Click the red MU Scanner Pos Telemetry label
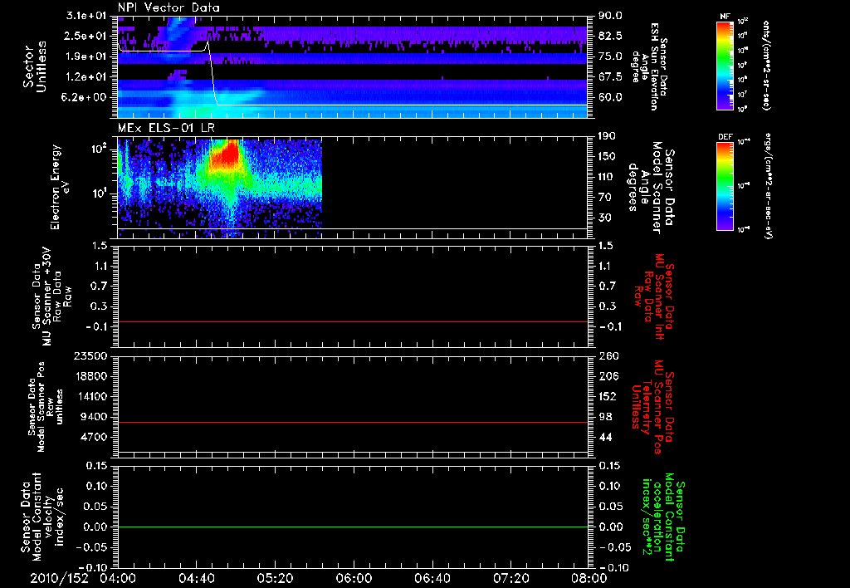 click(x=652, y=407)
